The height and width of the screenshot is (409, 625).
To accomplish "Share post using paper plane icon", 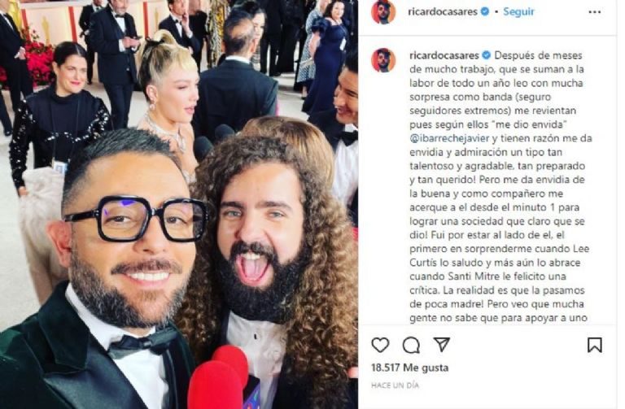I will [x=442, y=345].
